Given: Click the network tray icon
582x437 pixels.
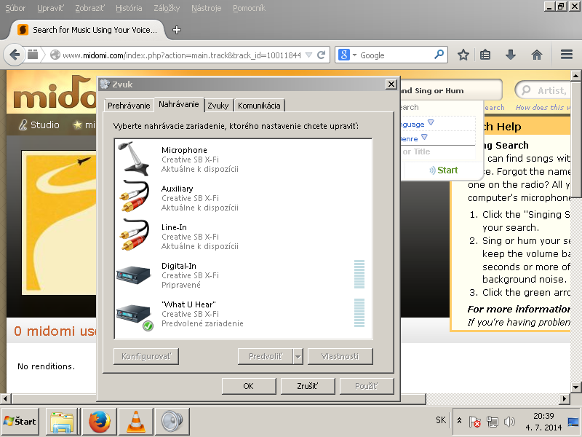Looking at the screenshot, I should pyautogui.click(x=493, y=422).
